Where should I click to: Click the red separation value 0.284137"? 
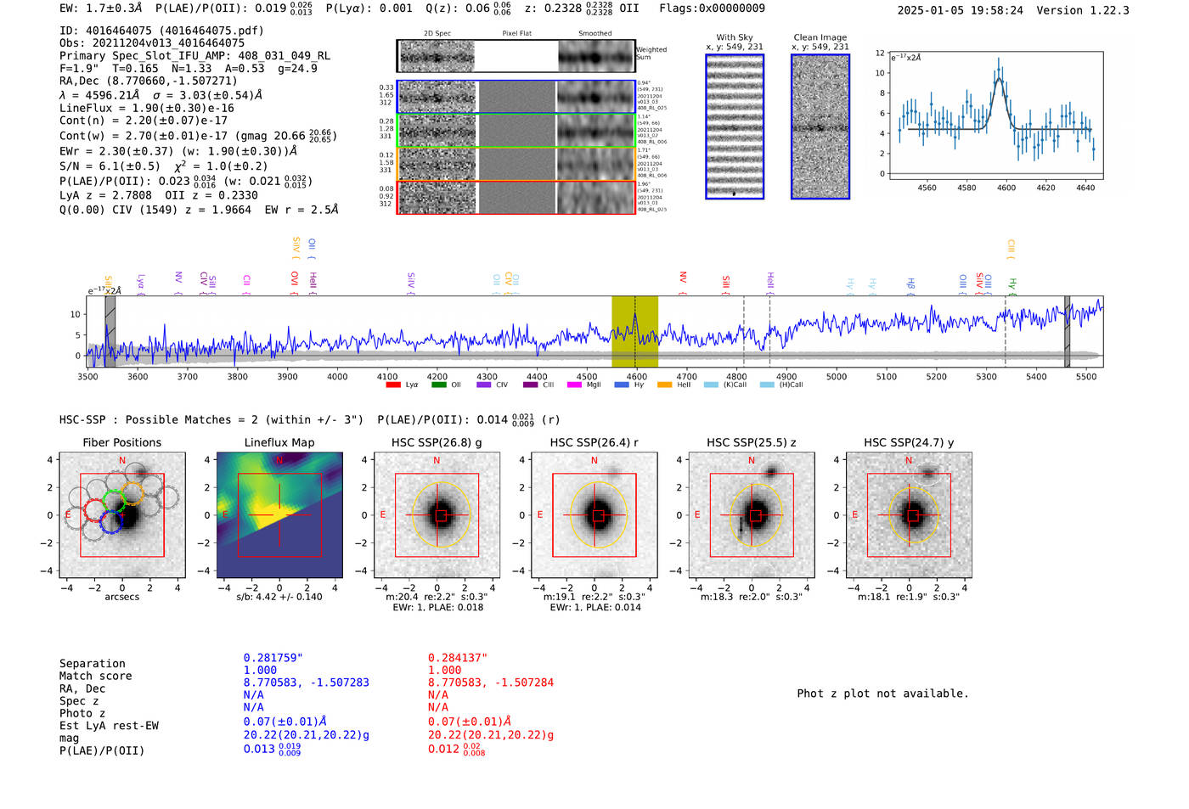coord(458,658)
